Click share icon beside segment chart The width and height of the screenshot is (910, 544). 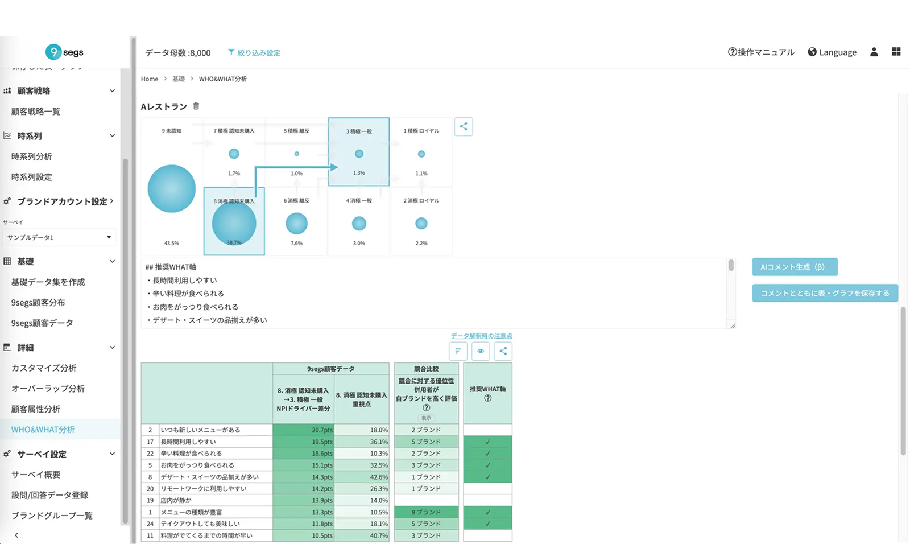464,126
